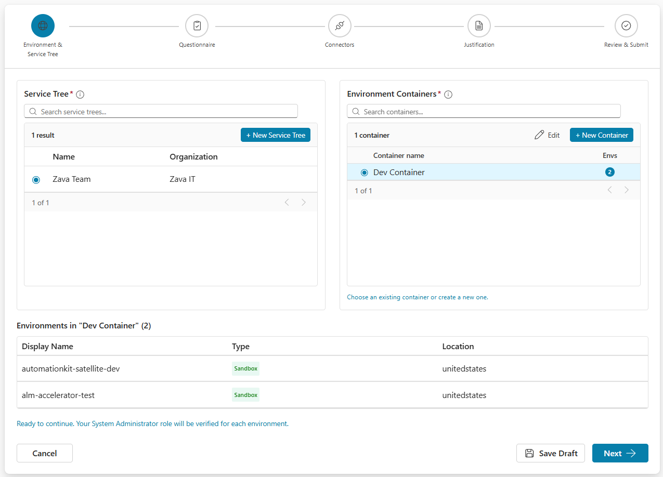Go to next page of containers
The image size is (663, 477).
(627, 190)
